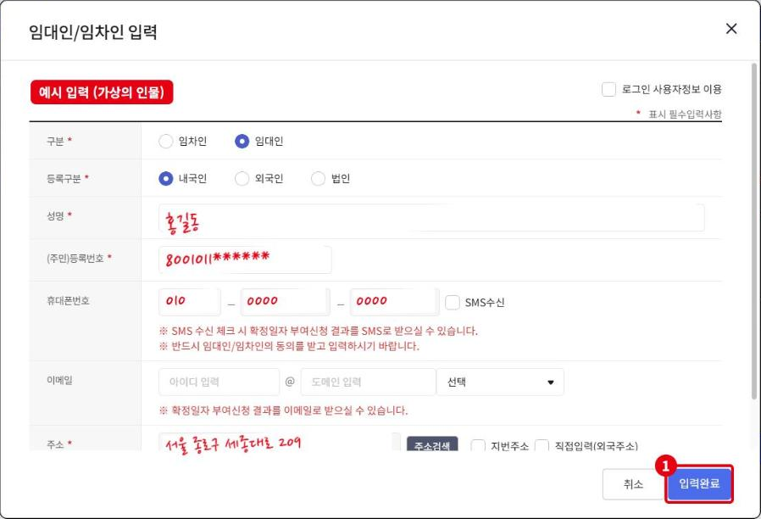This screenshot has height=519, width=761.
Task: Click the 주소검색 button
Action: [x=432, y=444]
